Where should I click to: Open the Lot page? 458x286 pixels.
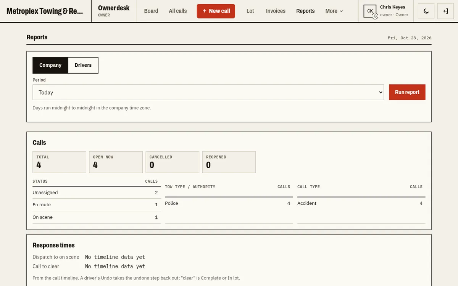(250, 11)
